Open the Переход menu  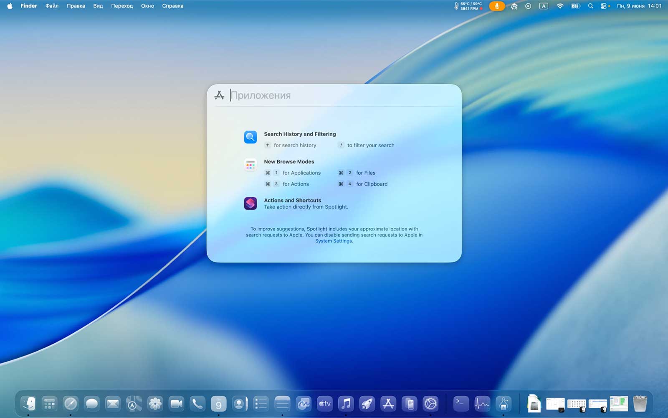click(x=122, y=6)
